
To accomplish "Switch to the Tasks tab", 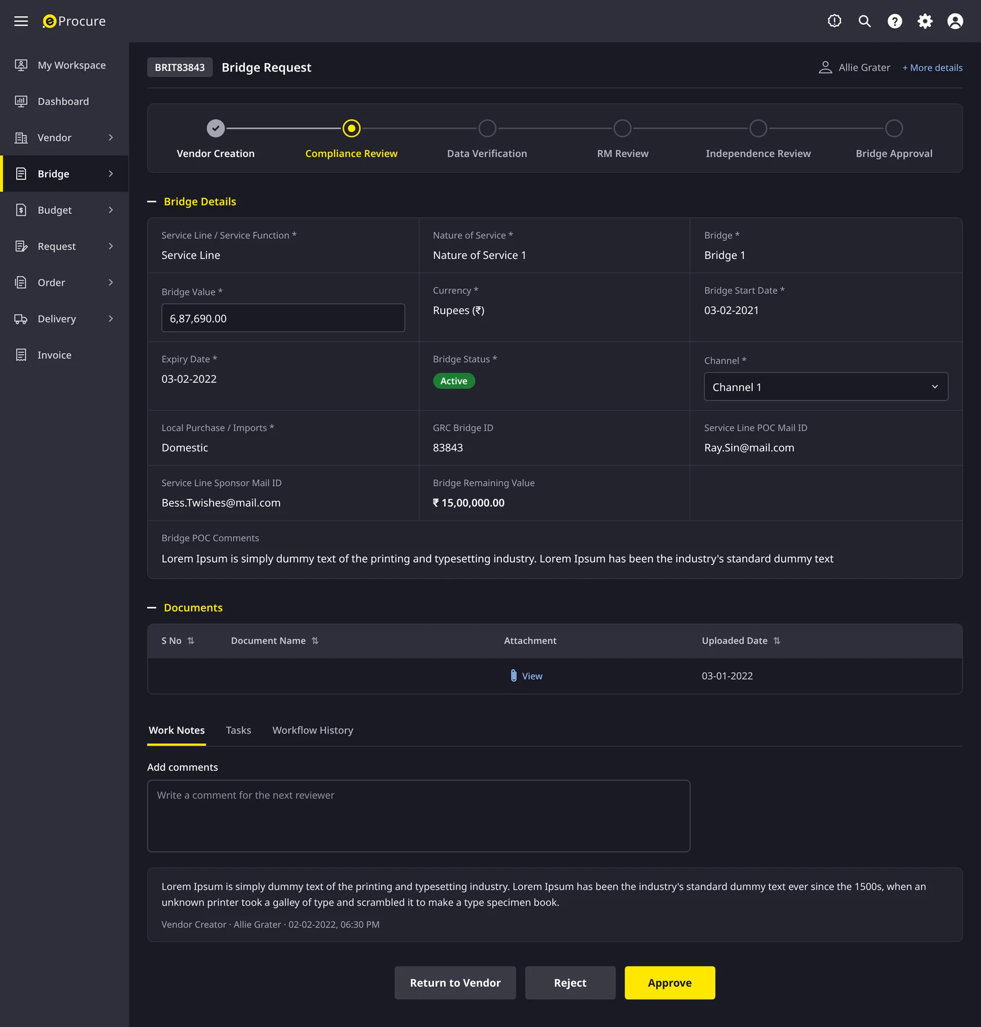I will pos(238,730).
